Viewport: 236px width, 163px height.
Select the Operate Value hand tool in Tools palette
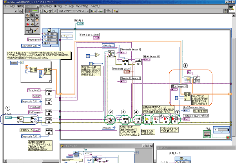click(x=27, y=15)
